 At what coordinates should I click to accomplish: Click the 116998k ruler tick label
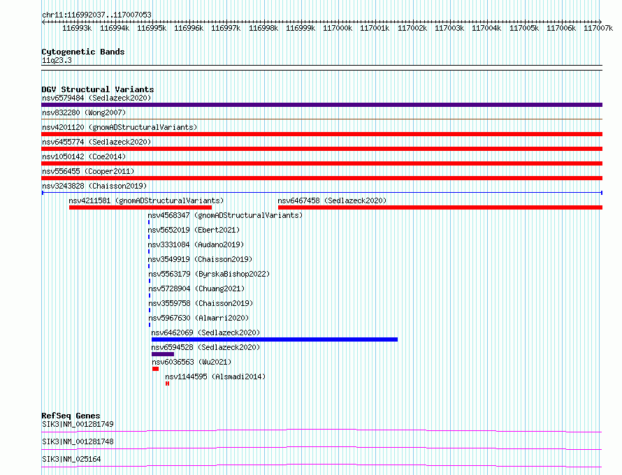(x=263, y=28)
